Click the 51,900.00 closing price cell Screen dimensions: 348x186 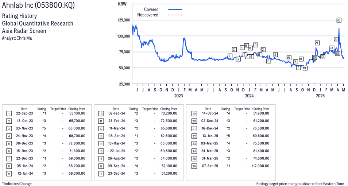[x=261, y=113]
